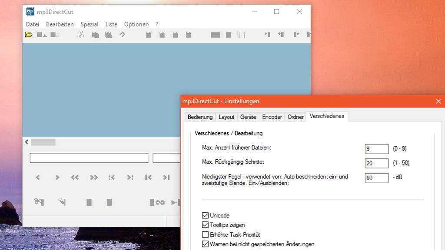Switch to the Geräte tab

(x=248, y=117)
